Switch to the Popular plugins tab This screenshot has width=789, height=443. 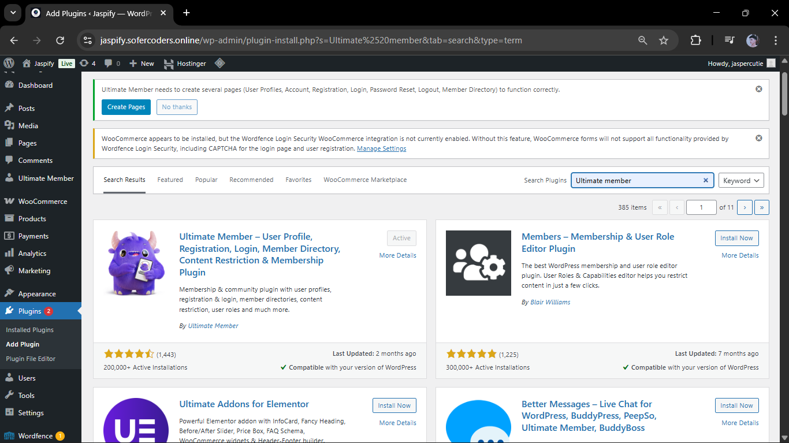206,180
